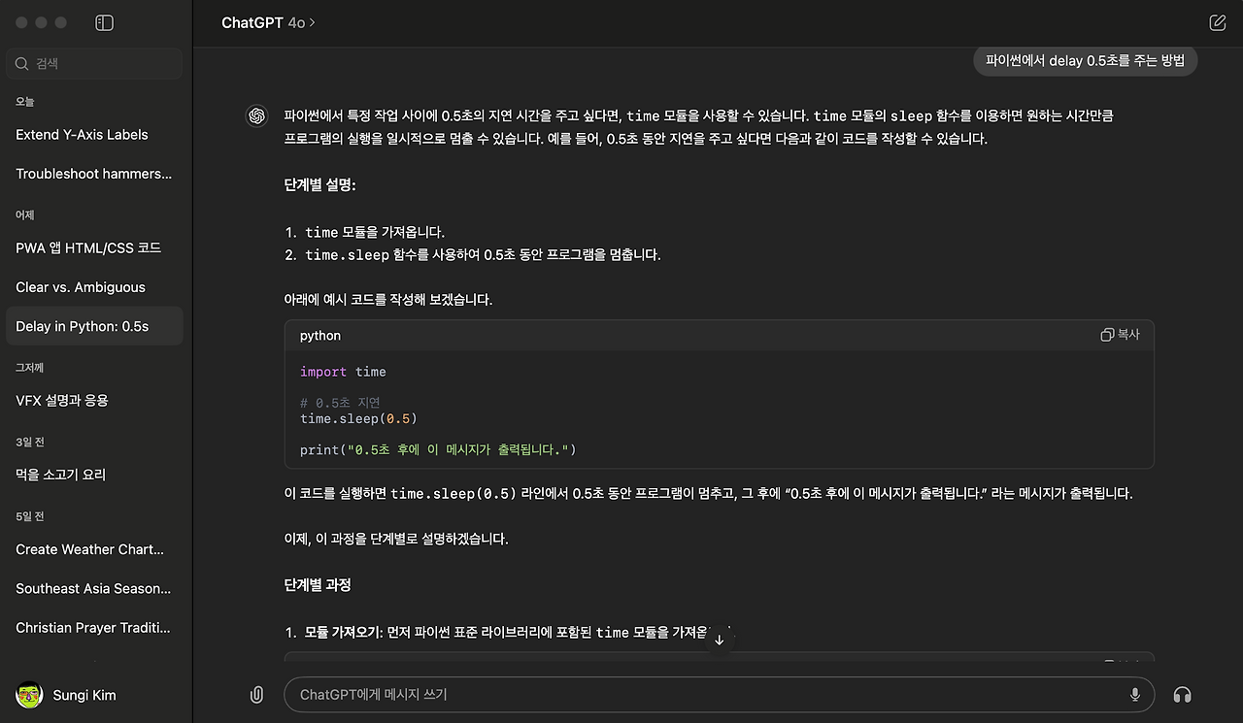The width and height of the screenshot is (1243, 723).
Task: Select the 'VFX 설명과 응용' conversation
Action: click(x=61, y=400)
